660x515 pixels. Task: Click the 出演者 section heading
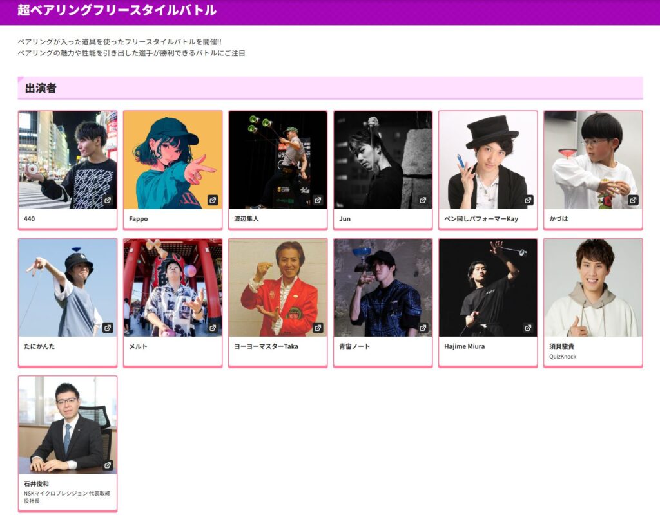click(x=41, y=88)
